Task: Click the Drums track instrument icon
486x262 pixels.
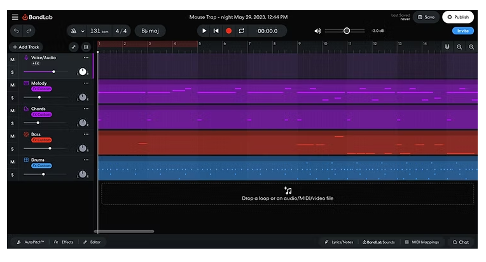Action: (26, 160)
